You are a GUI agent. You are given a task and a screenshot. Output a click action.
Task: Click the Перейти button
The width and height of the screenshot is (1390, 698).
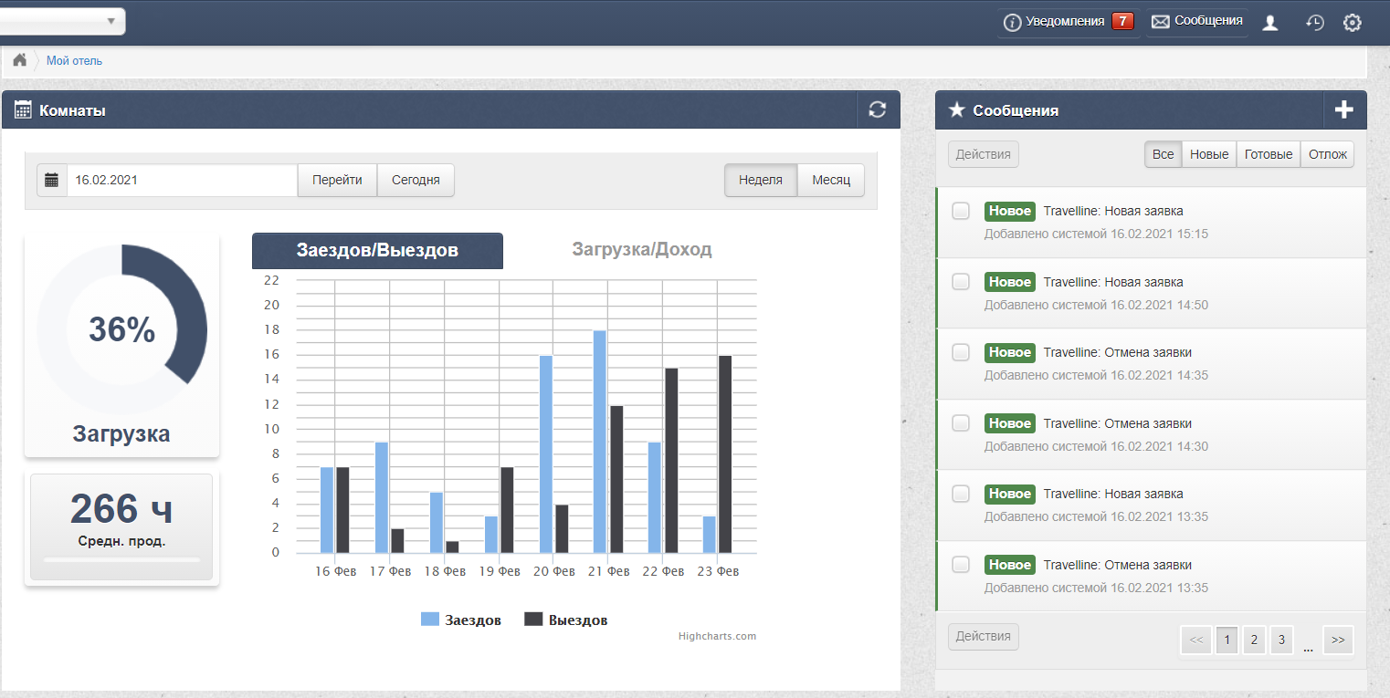[x=337, y=180]
